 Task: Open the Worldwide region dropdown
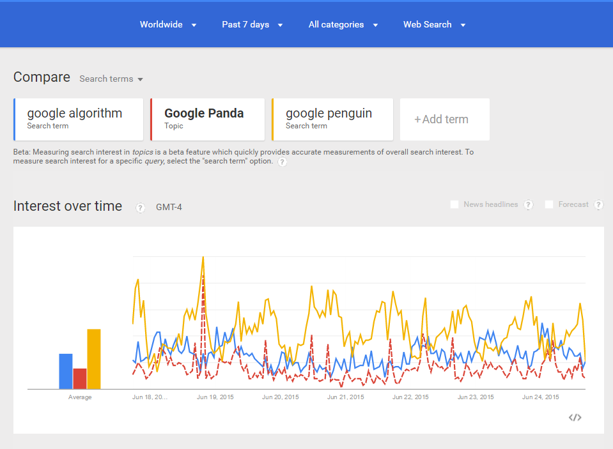pos(167,24)
